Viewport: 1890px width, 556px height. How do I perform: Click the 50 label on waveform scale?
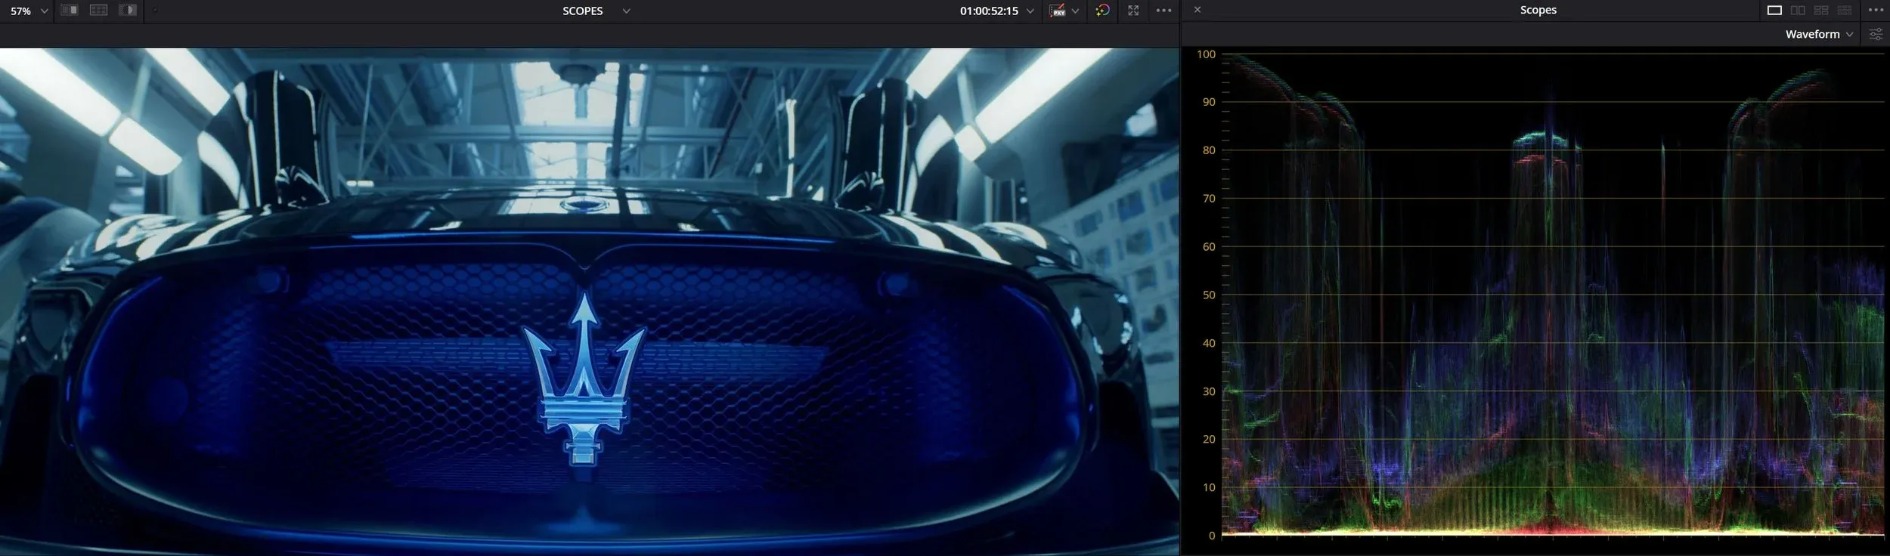(1208, 295)
